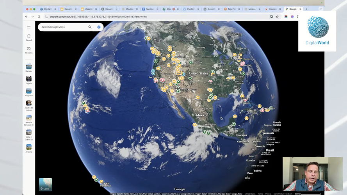Click the Terms link in footer
The image size is (347, 195).
tap(260, 194)
